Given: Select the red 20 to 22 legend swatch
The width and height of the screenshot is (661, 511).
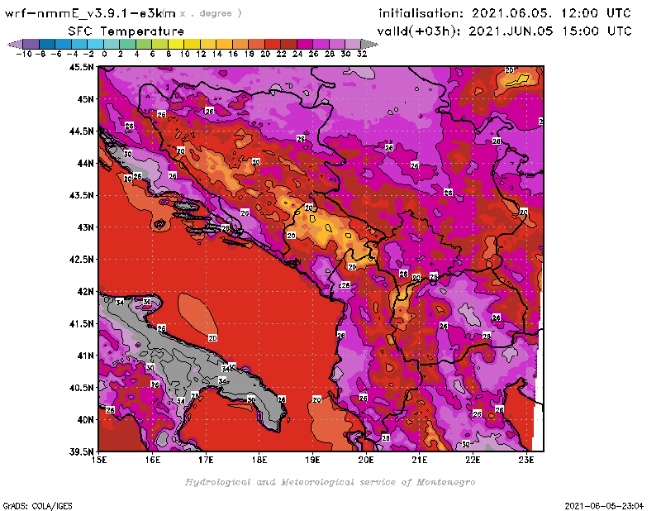Looking at the screenshot, I should (x=273, y=44).
